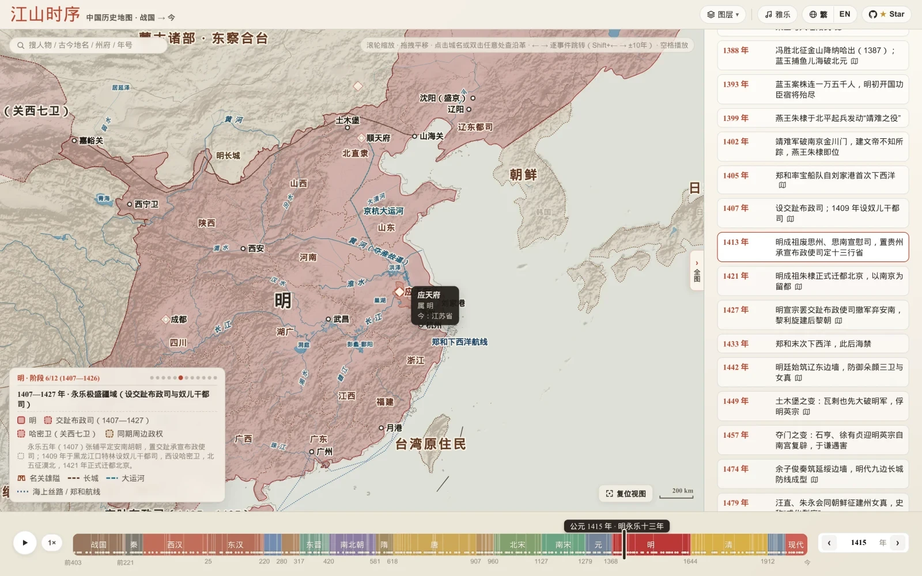Click the 西安 city marker on the map
922x576 pixels.
coord(243,249)
